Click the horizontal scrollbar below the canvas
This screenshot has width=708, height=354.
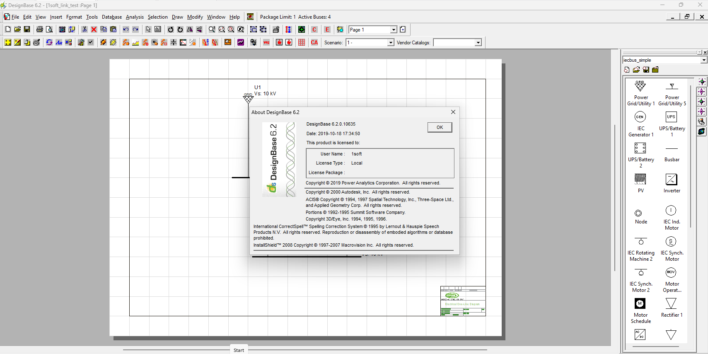tap(305, 350)
